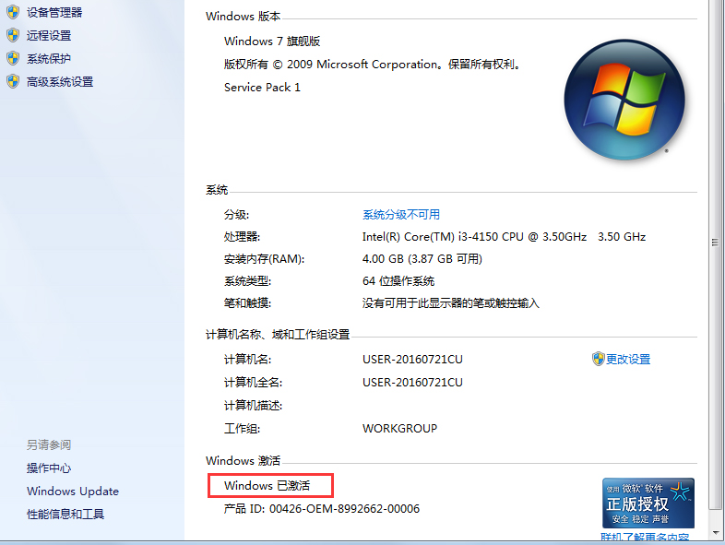Open the Windows Update link
Viewport: 725px width, 545px height.
point(73,491)
